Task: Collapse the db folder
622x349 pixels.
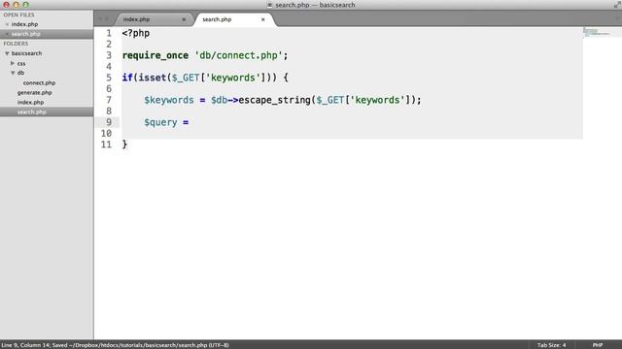Action: [13, 73]
